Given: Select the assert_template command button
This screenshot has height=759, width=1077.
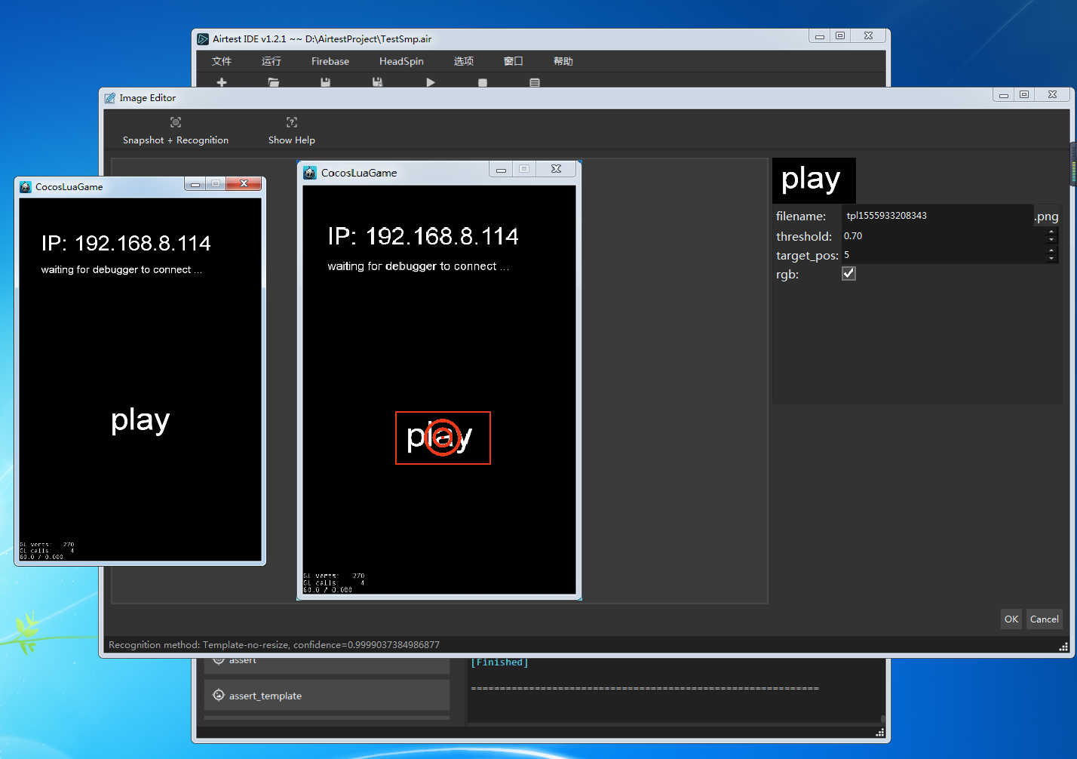Looking at the screenshot, I should (327, 696).
